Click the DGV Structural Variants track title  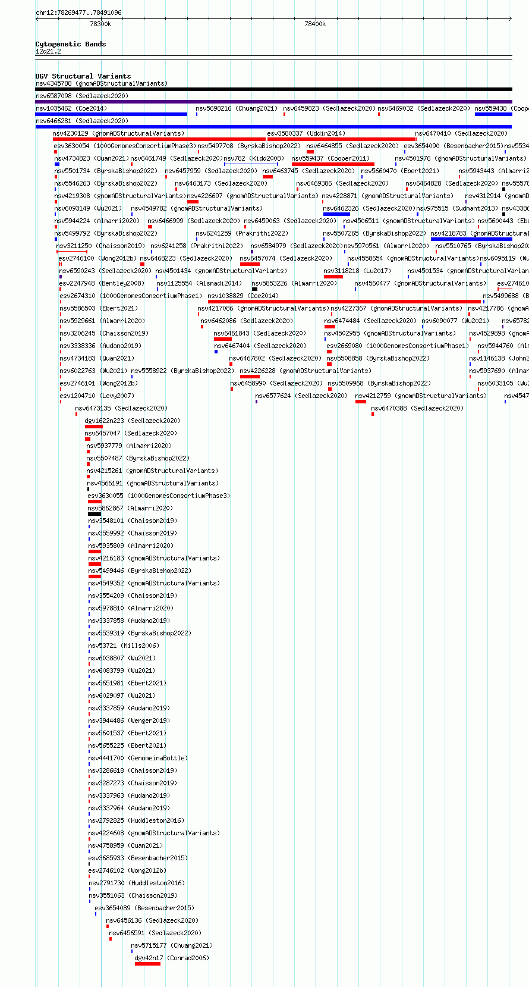pyautogui.click(x=83, y=76)
